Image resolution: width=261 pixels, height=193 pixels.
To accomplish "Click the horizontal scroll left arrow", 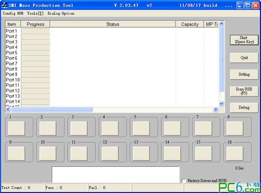I will 8,109.
